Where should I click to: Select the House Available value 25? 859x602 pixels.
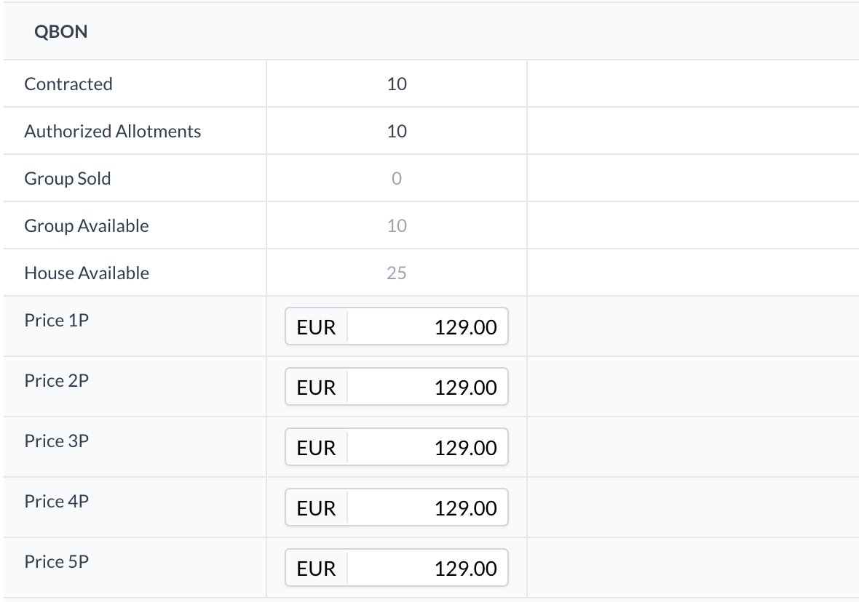click(x=397, y=273)
